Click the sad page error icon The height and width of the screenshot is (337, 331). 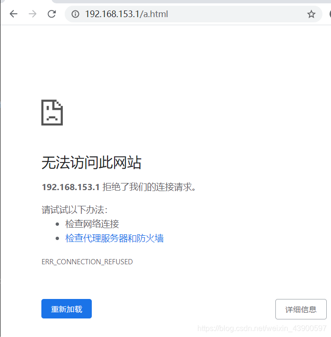coord(52,112)
